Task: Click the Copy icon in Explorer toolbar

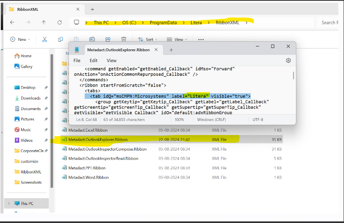Action: point(60,39)
